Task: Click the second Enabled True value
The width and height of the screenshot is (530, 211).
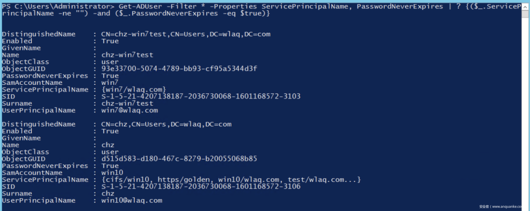Action: coord(110,131)
